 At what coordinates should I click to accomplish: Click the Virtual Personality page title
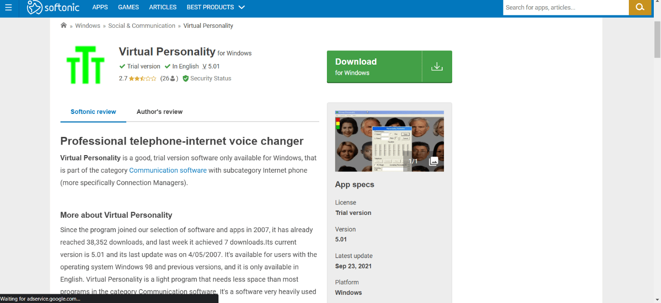point(167,52)
